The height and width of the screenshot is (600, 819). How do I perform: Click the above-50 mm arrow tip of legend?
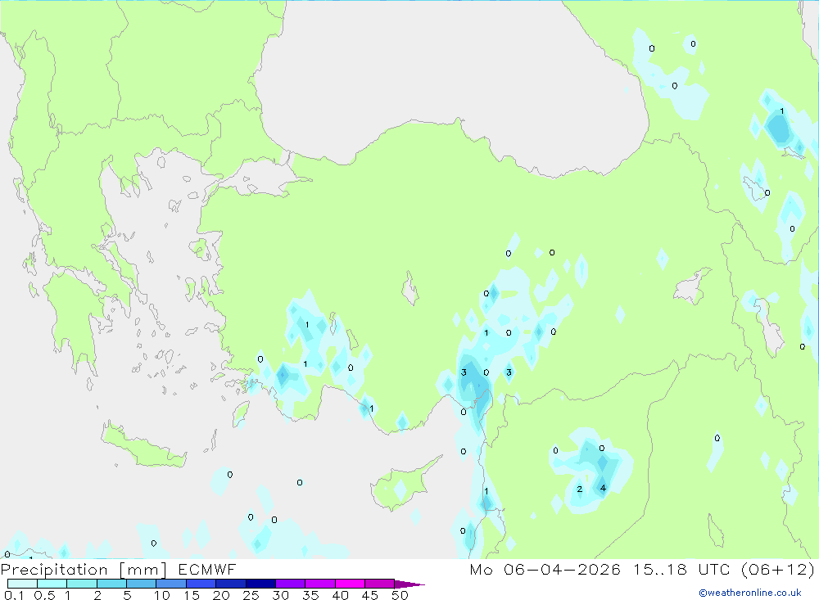click(x=409, y=584)
